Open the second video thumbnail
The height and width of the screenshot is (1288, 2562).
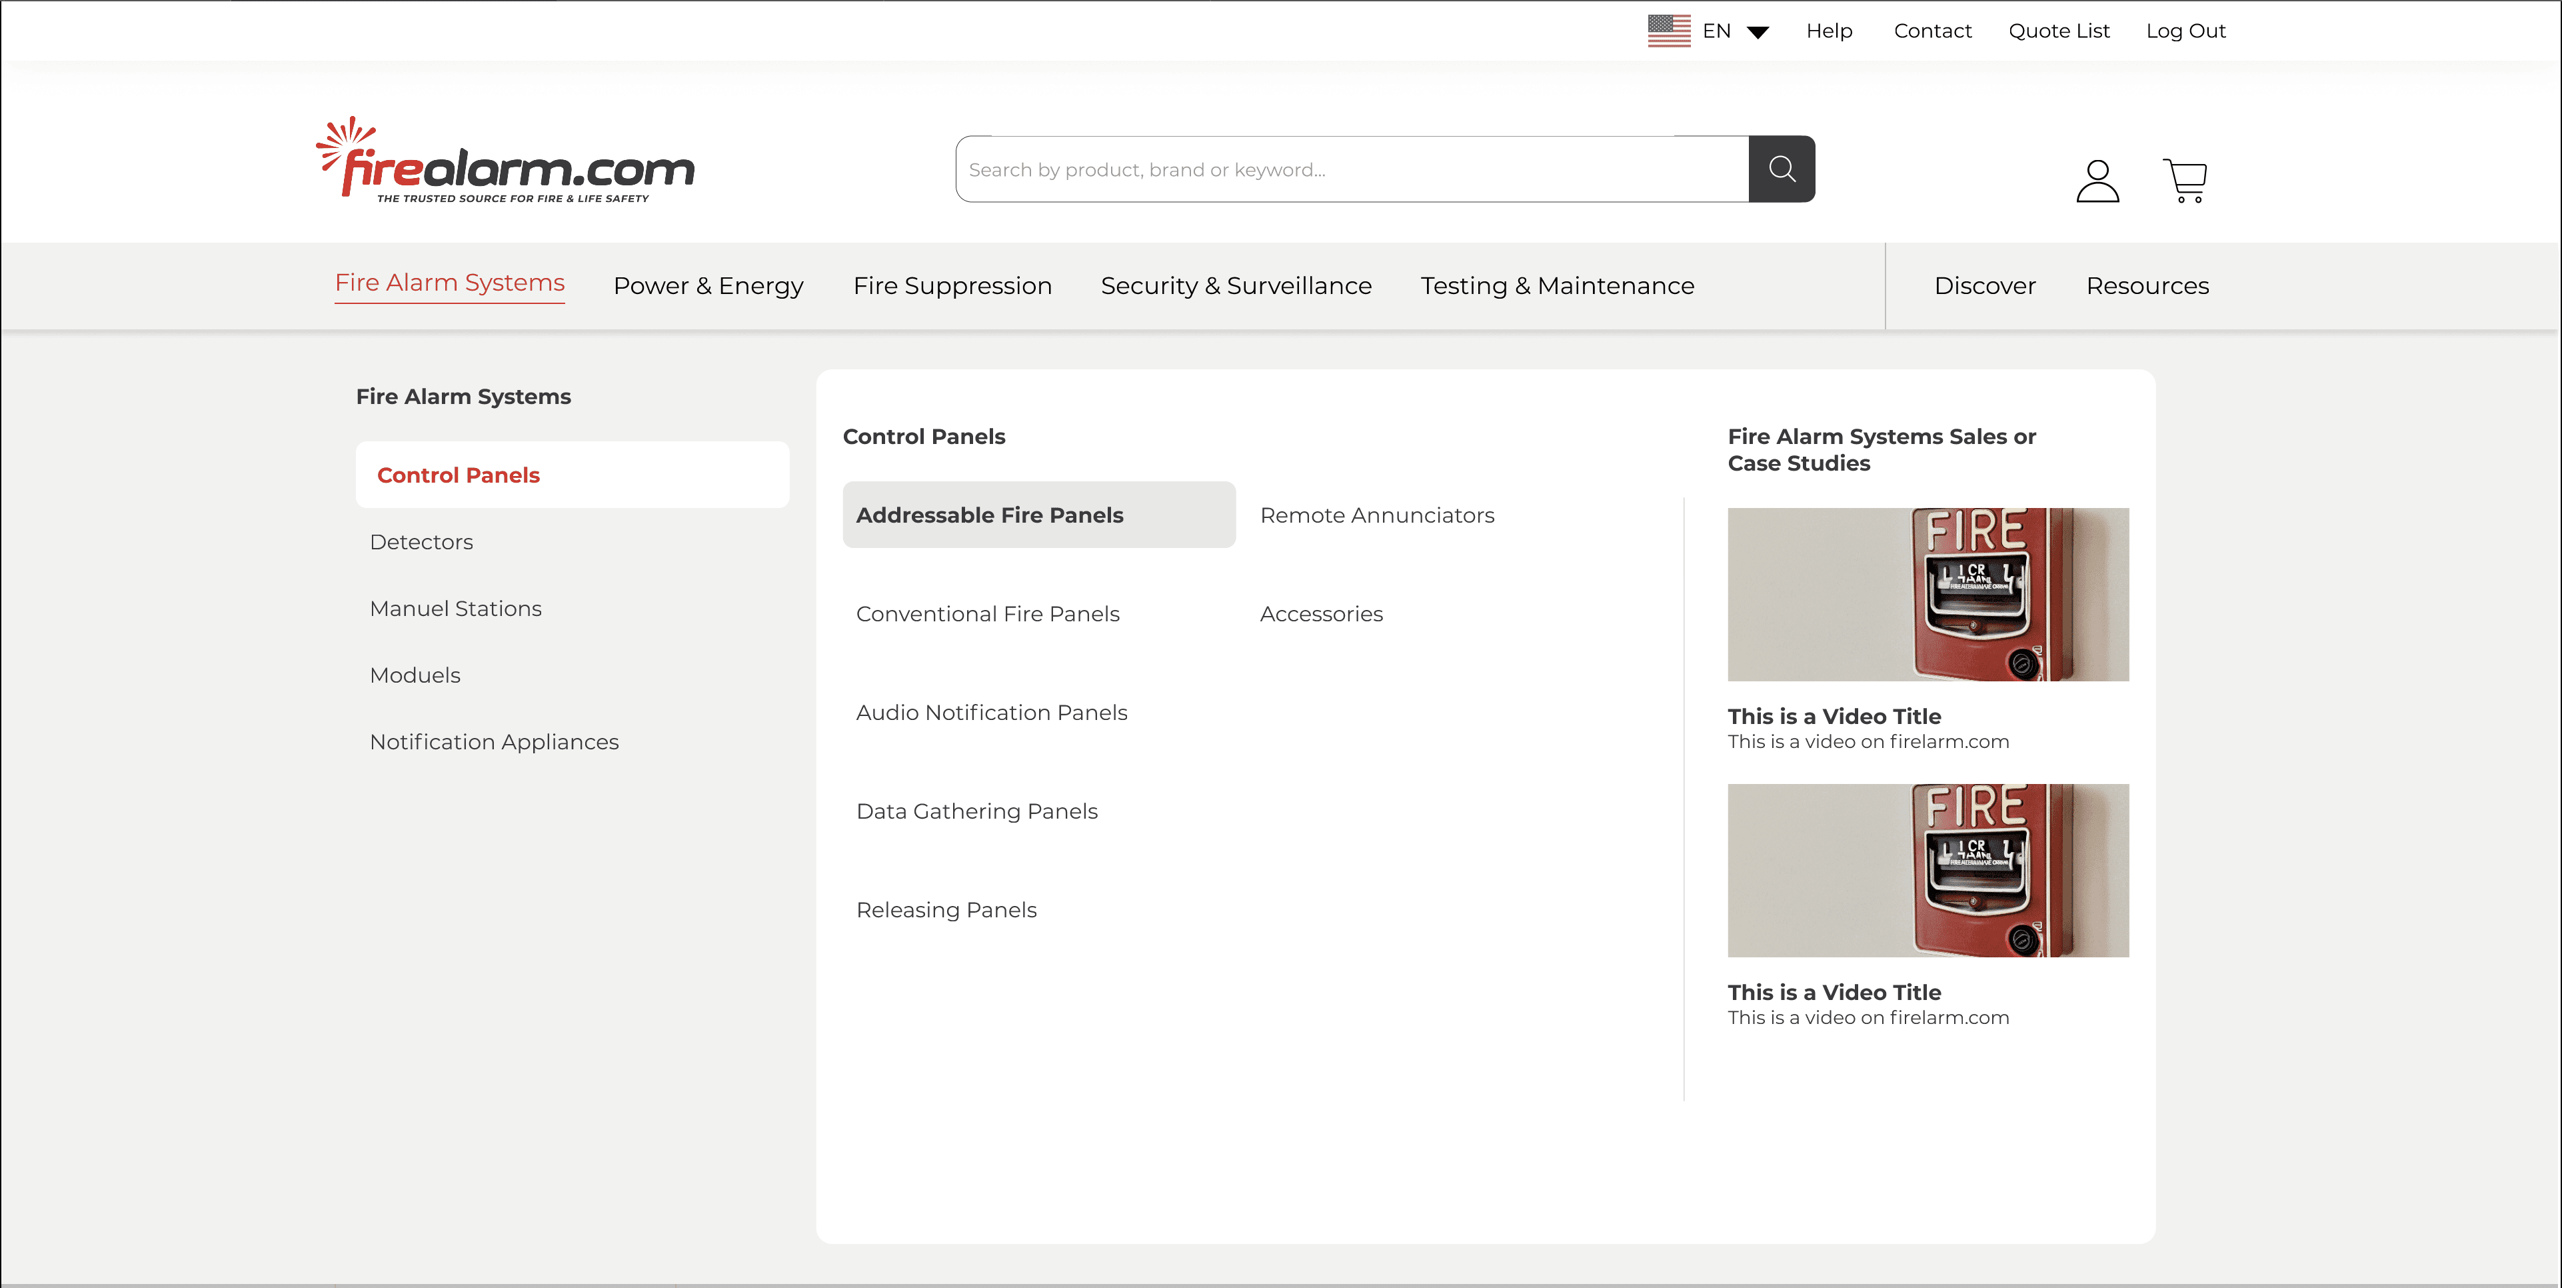click(1926, 870)
